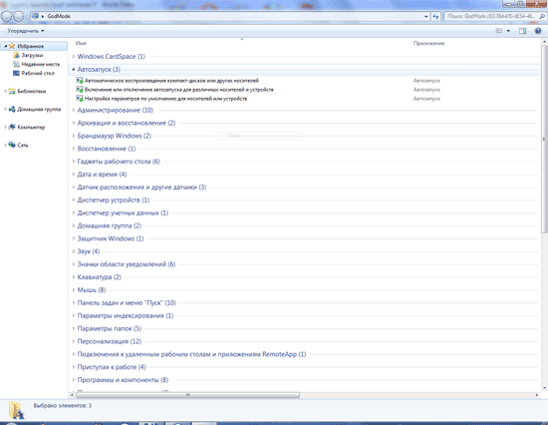The image size is (548, 425).
Task: Click the Параметры индексирования (1) header
Action: point(126,315)
